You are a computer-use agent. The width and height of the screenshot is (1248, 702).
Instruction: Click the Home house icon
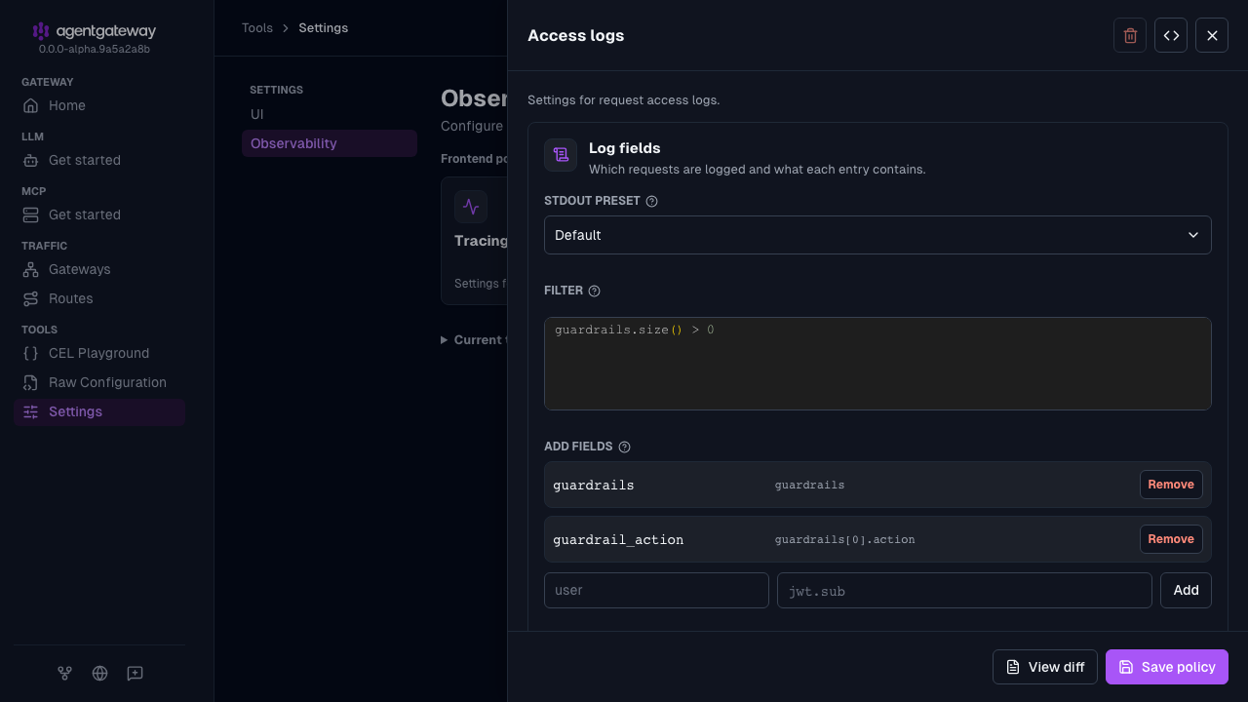pos(31,105)
